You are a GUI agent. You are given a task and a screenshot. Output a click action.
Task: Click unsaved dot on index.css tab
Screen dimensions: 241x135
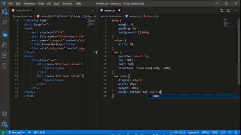pyautogui.click(x=119, y=10)
